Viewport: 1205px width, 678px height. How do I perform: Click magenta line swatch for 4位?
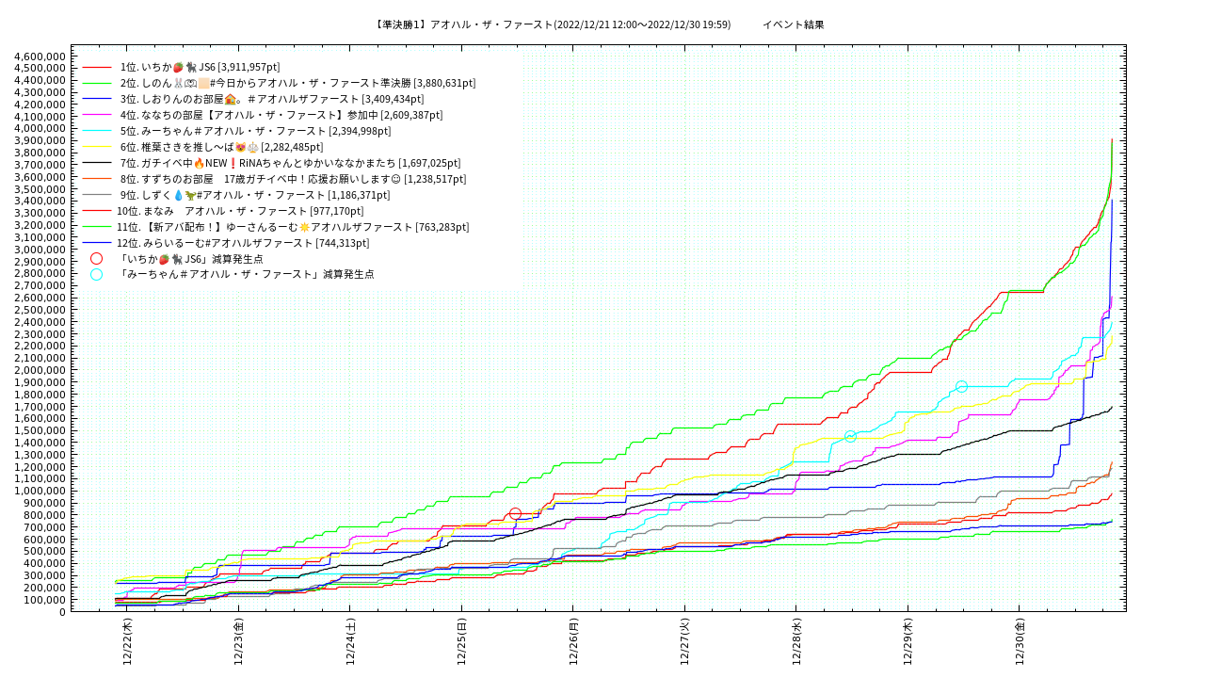click(x=96, y=115)
